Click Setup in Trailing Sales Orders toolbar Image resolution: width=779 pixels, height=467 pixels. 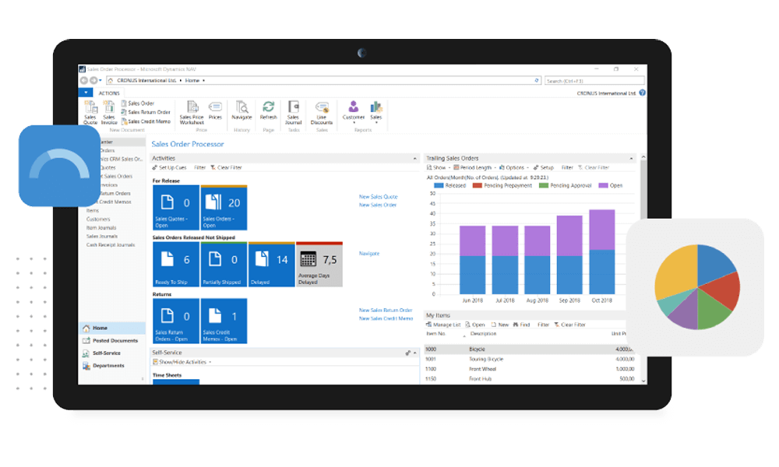pyautogui.click(x=544, y=168)
